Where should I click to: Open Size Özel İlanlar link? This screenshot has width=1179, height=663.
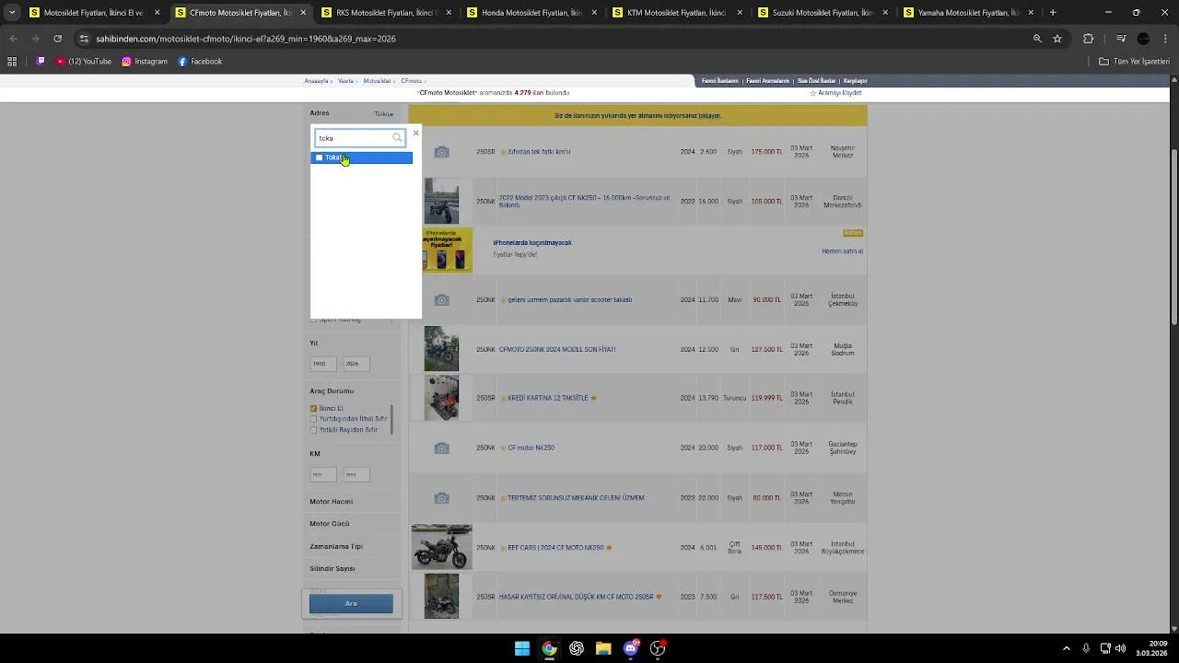pyautogui.click(x=816, y=81)
